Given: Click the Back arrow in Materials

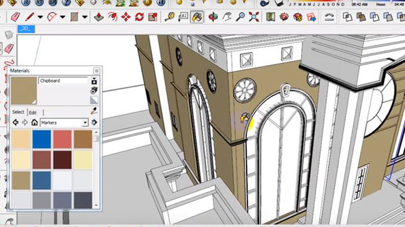Looking at the screenshot, I should [x=16, y=122].
